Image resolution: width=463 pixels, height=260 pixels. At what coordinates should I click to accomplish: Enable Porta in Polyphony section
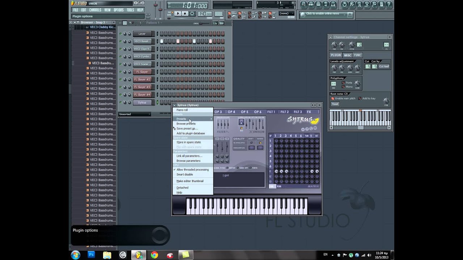(x=343, y=83)
